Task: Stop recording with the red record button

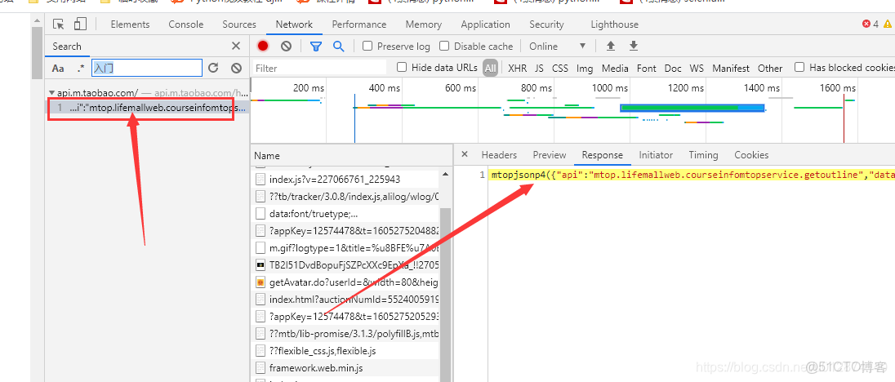Action: (x=263, y=47)
